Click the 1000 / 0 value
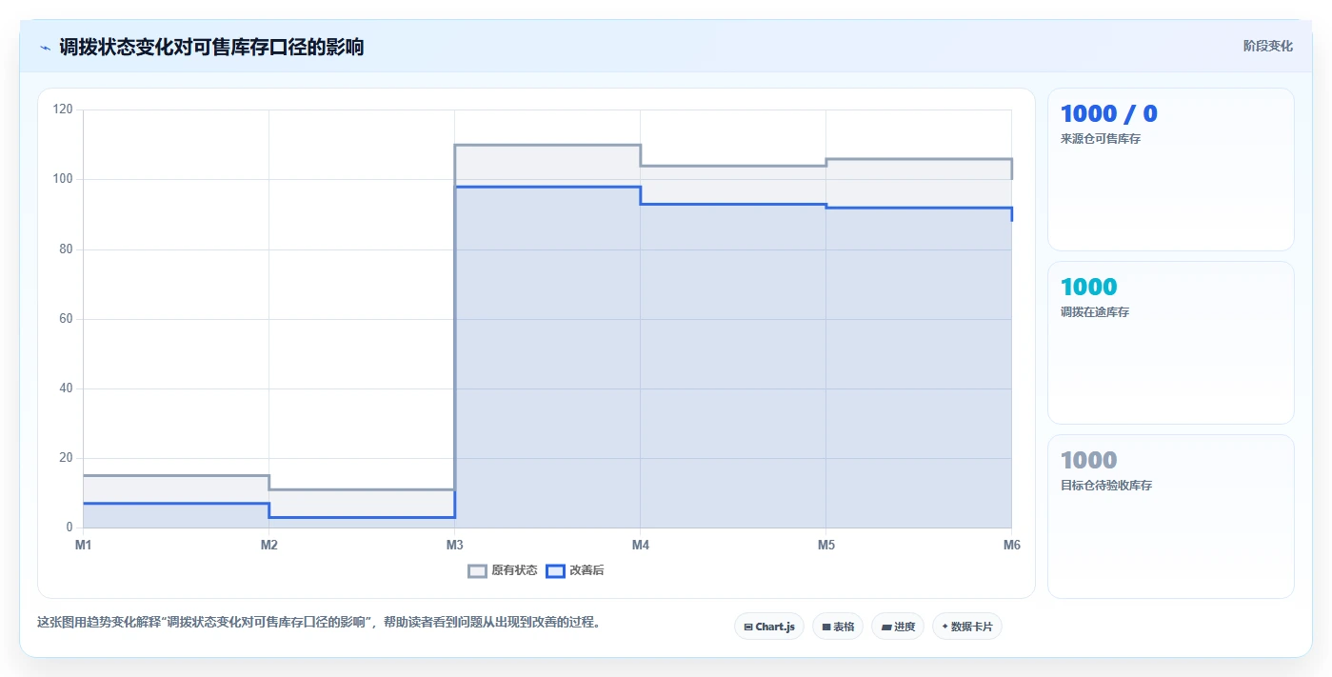Screen dimensions: 1332x677 [x=1109, y=114]
